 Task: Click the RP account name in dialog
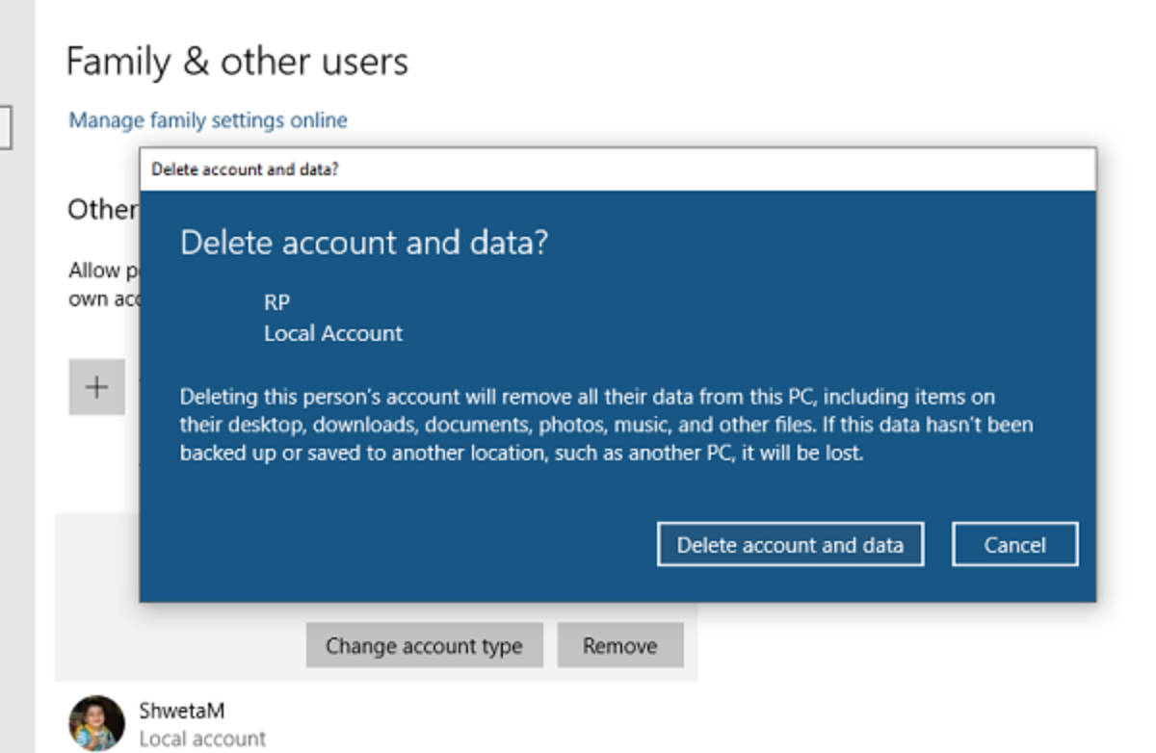276,302
